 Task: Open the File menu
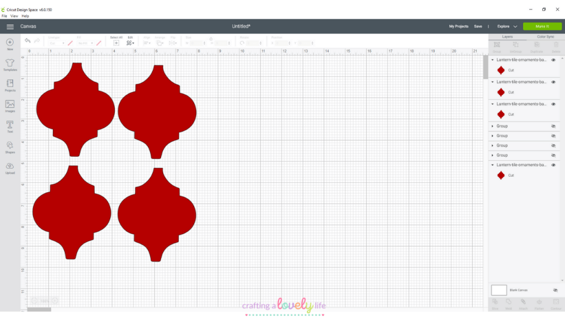tap(4, 16)
